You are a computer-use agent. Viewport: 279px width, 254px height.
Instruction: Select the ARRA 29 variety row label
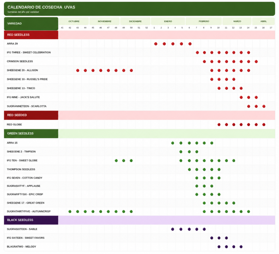pos(12,44)
